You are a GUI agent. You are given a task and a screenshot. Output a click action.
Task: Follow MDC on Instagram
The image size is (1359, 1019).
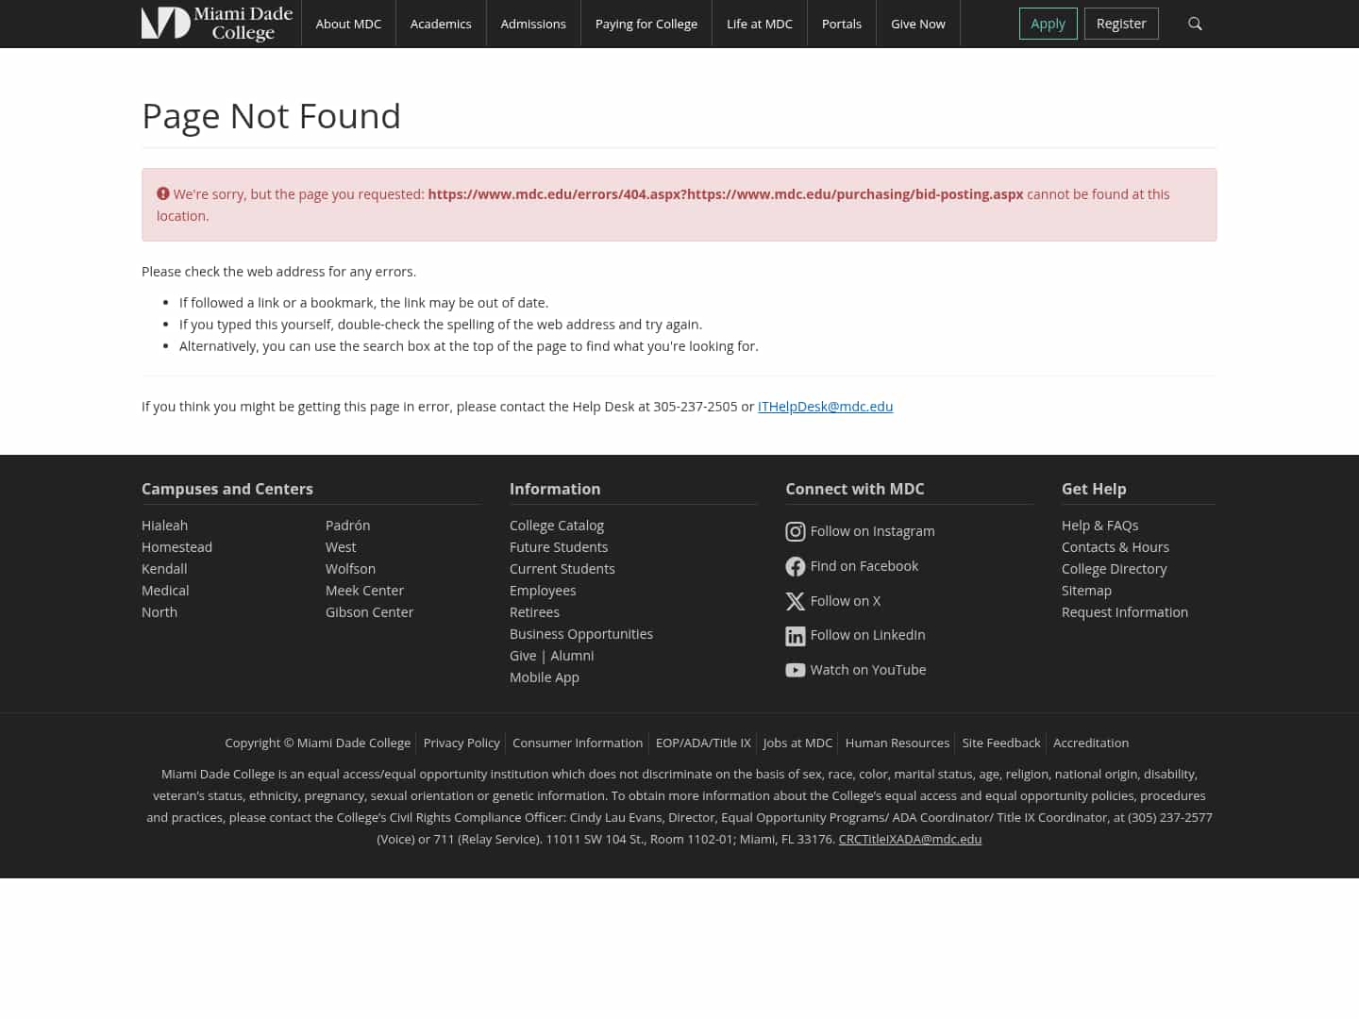tap(871, 530)
